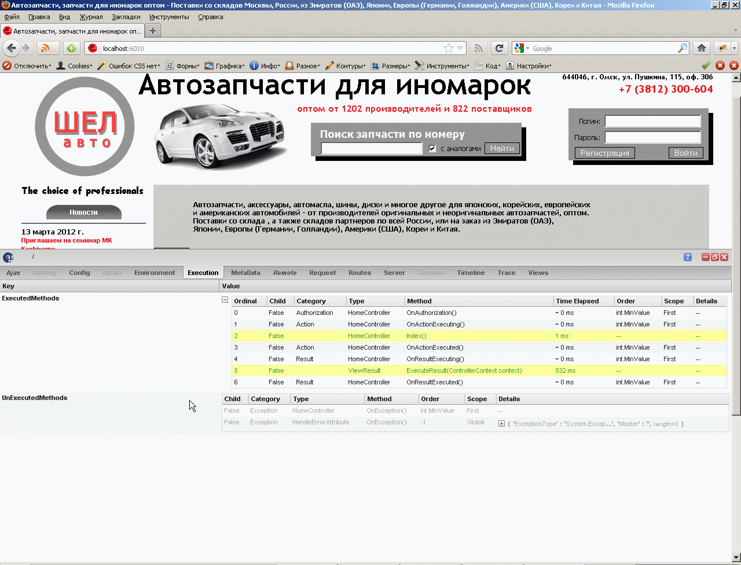
Task: Click the browser Back arrow button
Action: click(x=12, y=48)
